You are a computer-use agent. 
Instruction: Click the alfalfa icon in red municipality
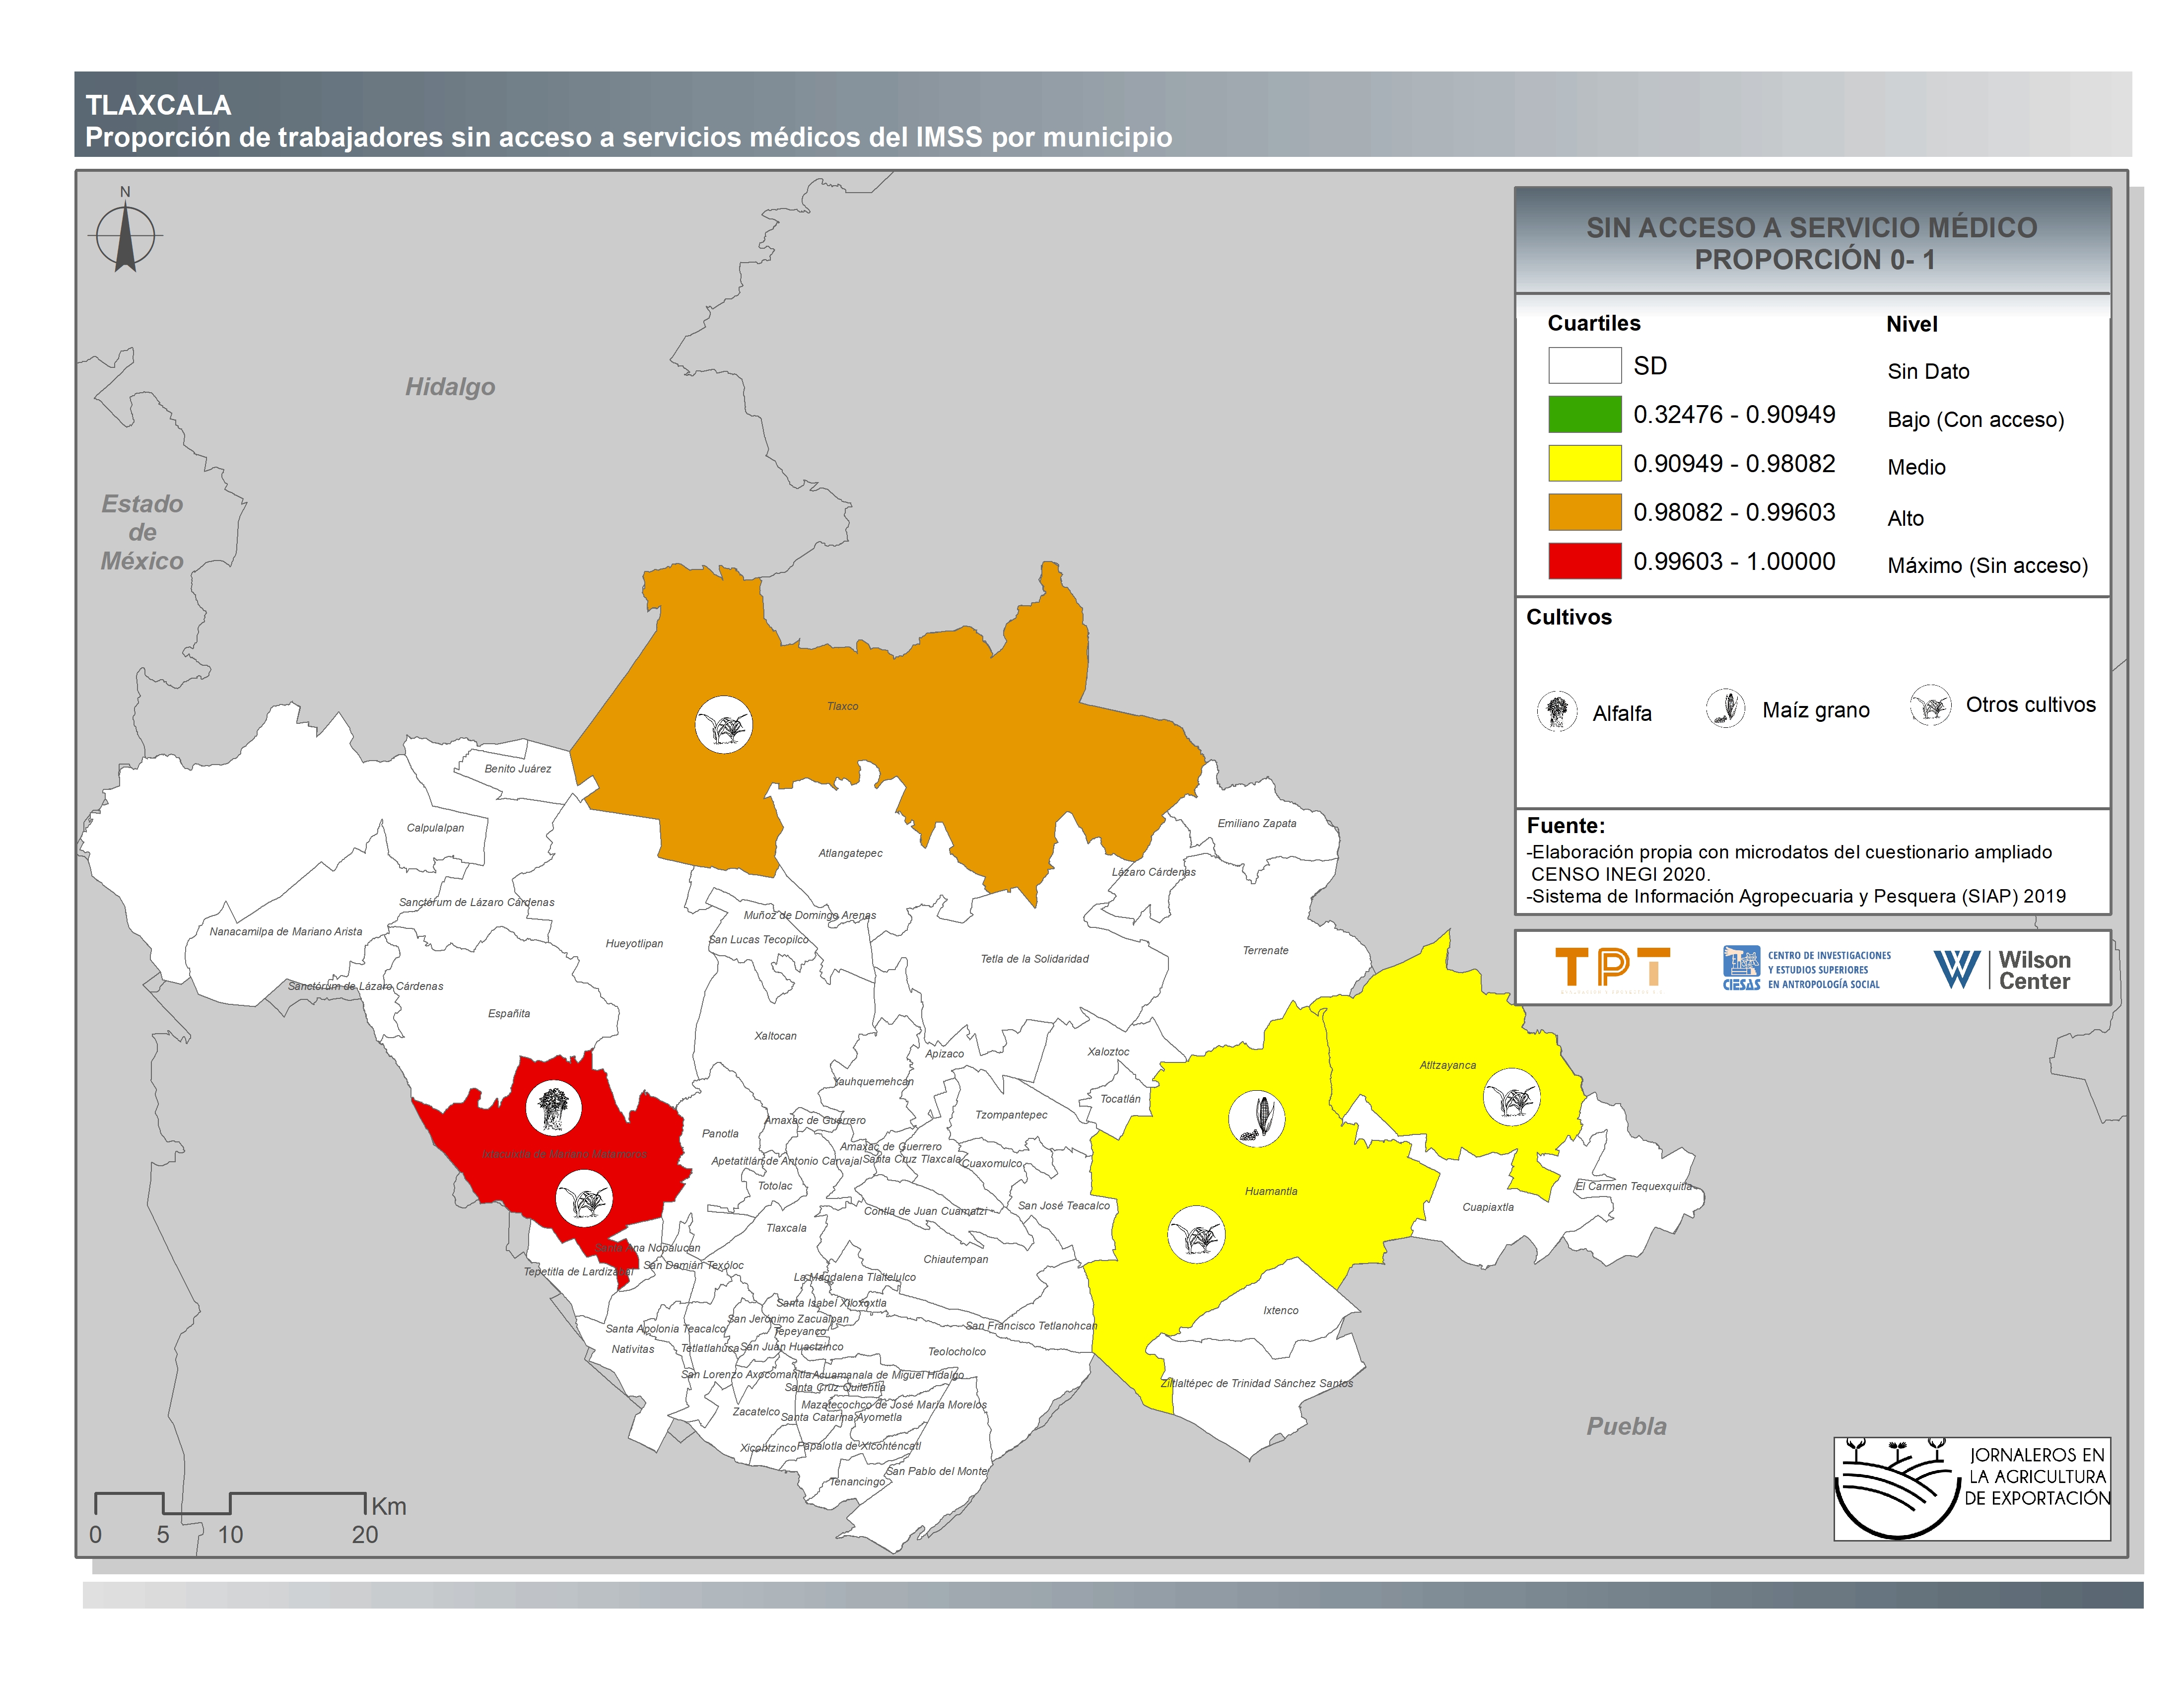click(x=553, y=1108)
